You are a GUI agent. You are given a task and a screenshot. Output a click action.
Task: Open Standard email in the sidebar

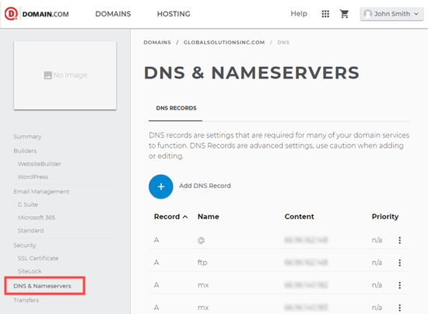[30, 231]
